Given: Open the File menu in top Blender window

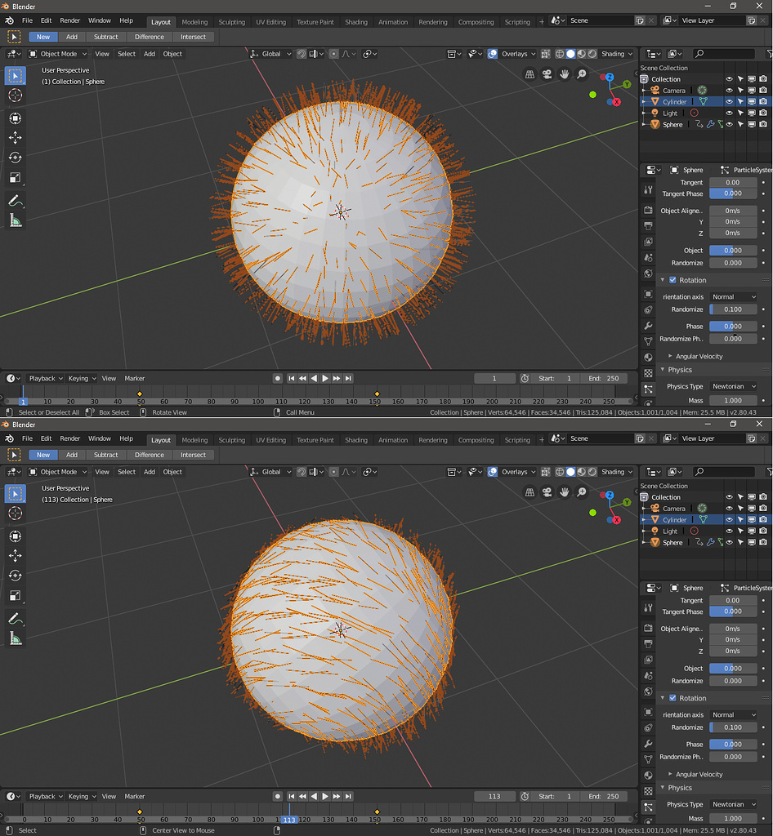Looking at the screenshot, I should [27, 20].
